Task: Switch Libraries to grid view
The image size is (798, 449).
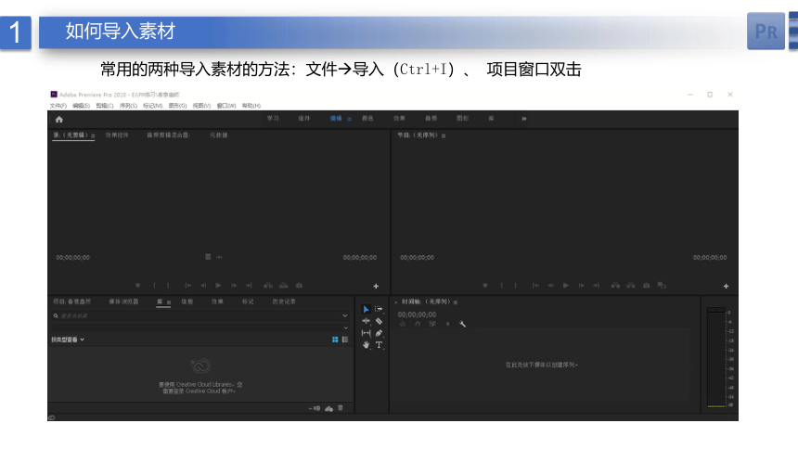Action: [x=335, y=340]
